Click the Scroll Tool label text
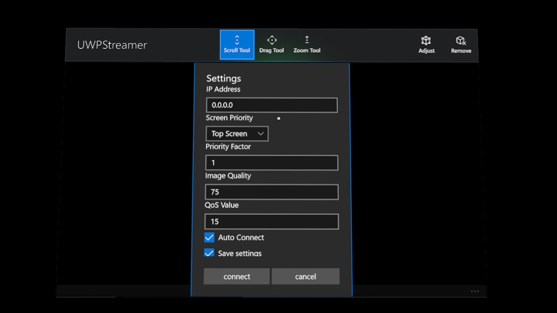The image size is (557, 313). click(237, 50)
